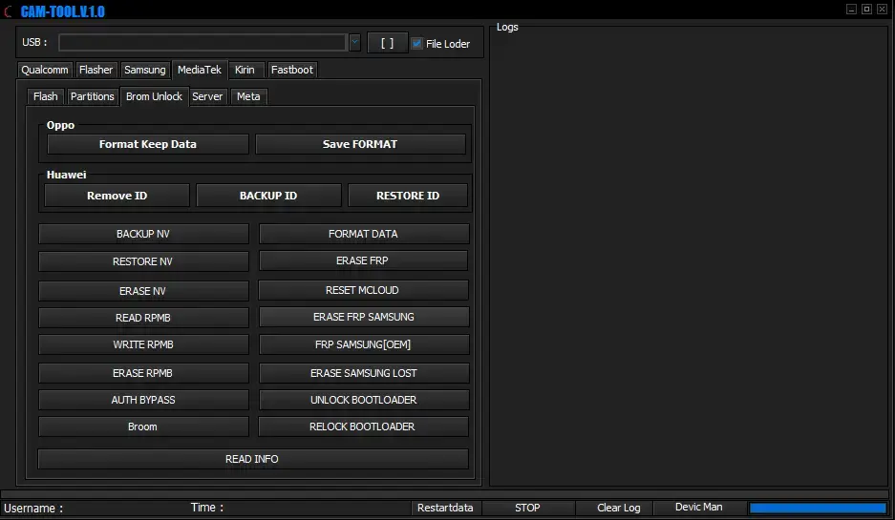Open the Samsung tab

coord(145,70)
